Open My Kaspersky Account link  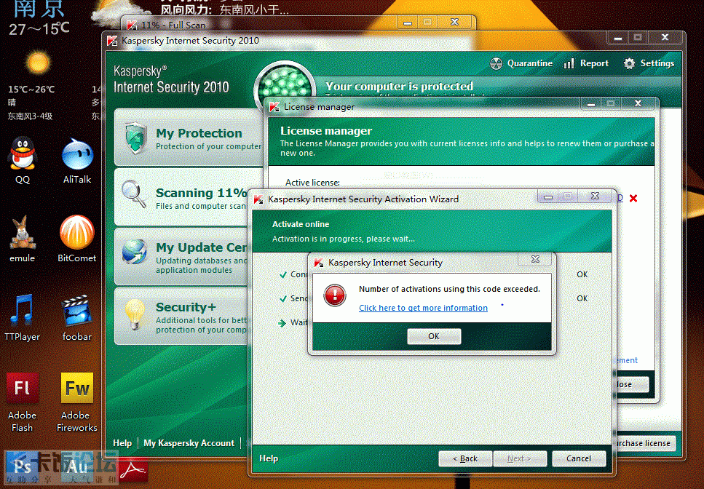tap(189, 442)
